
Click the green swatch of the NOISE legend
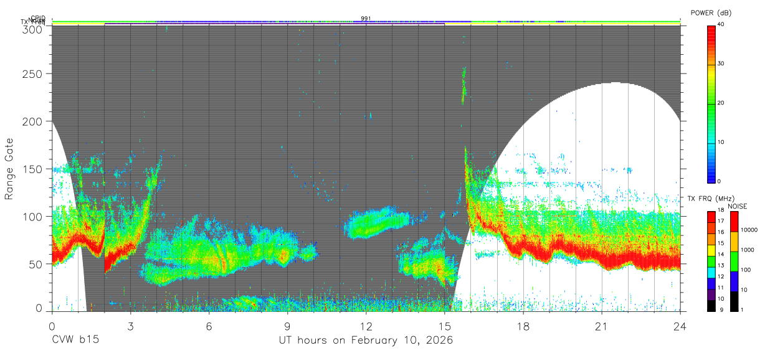click(733, 261)
